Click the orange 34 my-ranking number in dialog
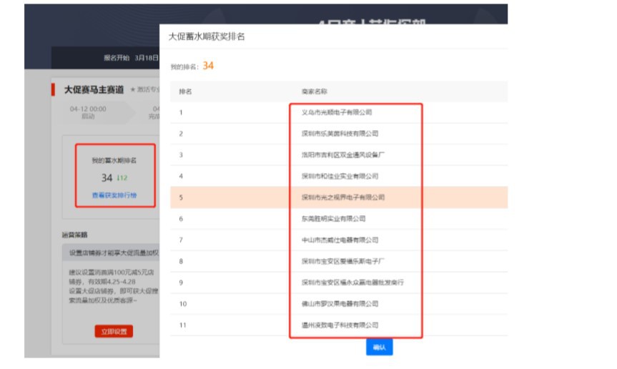Screen dimensions: 617x369 point(208,66)
